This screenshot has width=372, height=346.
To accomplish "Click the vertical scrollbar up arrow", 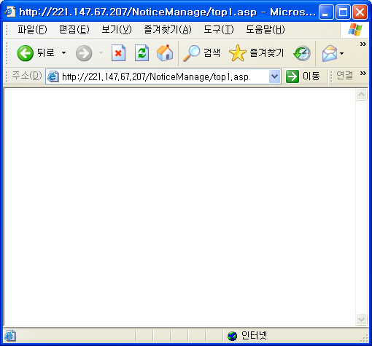I will (x=362, y=94).
